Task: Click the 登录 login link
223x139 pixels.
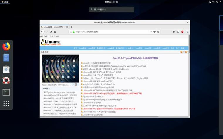Action: (51, 37)
